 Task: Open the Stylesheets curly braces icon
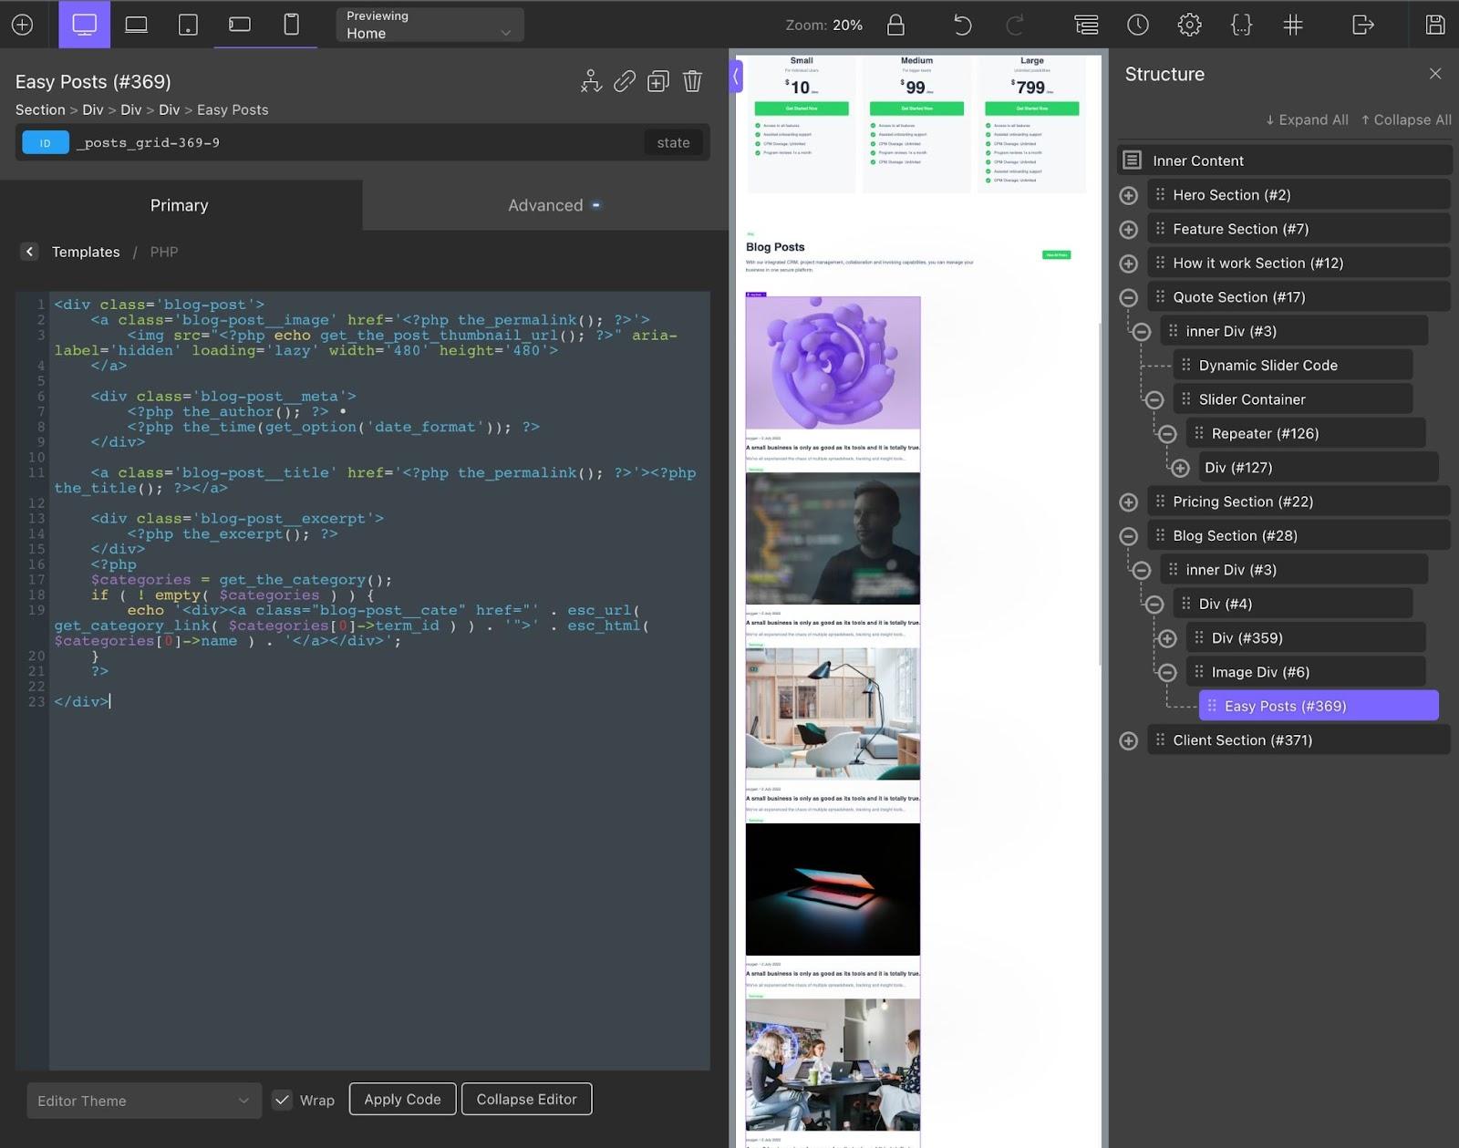point(1241,25)
